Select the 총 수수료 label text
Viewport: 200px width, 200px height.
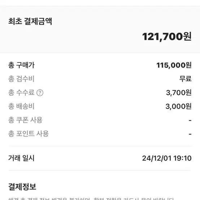tap(21, 92)
